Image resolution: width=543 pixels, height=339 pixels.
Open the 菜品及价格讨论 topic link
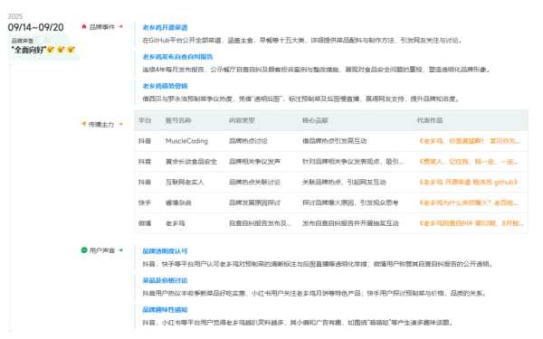[x=165, y=280]
